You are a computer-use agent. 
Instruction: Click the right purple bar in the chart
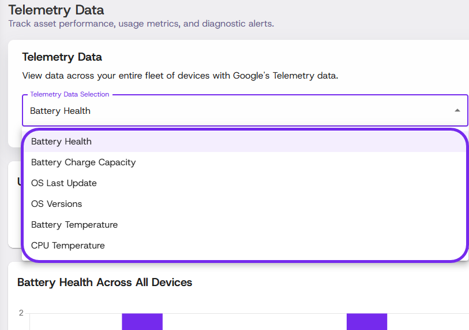pos(366,321)
